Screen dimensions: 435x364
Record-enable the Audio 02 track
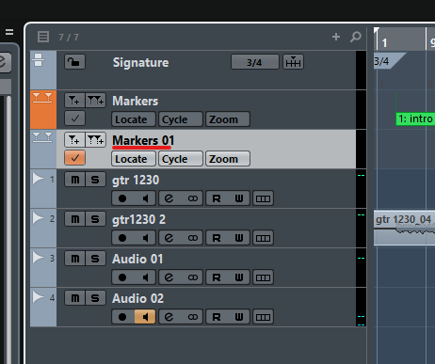tap(122, 317)
